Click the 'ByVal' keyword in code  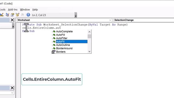point(94,25)
